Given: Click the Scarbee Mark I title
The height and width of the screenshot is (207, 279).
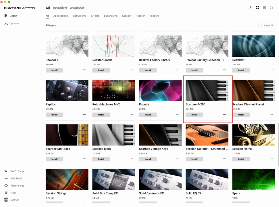Looking at the screenshot, I should 102,149.
